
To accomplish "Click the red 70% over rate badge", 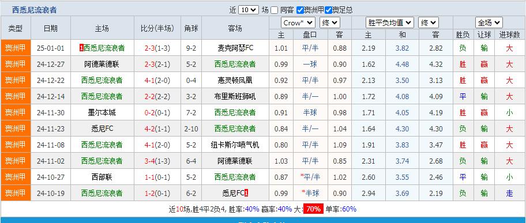I will (x=313, y=209).
